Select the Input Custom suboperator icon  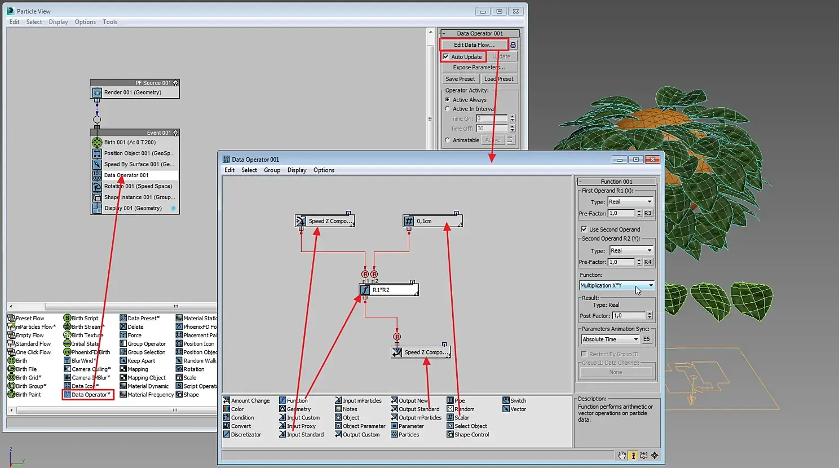pos(282,417)
